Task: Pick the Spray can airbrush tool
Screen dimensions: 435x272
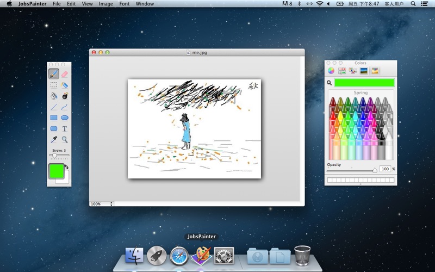Action: (64, 85)
